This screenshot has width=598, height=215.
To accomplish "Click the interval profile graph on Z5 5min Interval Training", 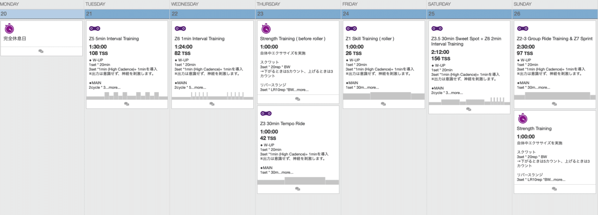I will click(x=127, y=96).
